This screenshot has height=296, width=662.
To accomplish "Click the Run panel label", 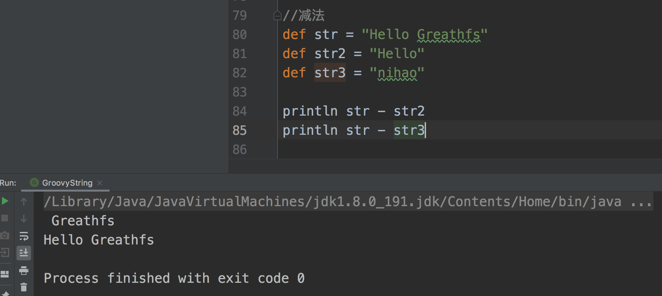I will tap(8, 183).
